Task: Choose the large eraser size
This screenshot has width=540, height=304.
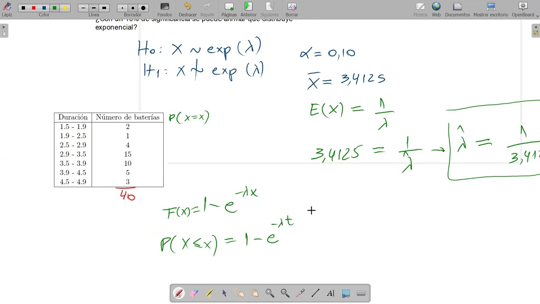Action: [x=143, y=8]
